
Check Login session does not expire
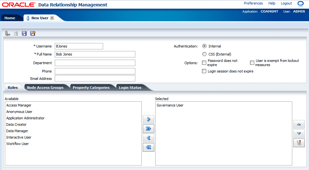pyautogui.click(x=204, y=71)
